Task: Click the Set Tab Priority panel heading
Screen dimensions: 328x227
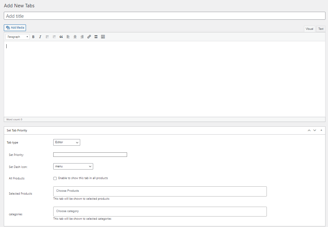Action: pos(17,130)
